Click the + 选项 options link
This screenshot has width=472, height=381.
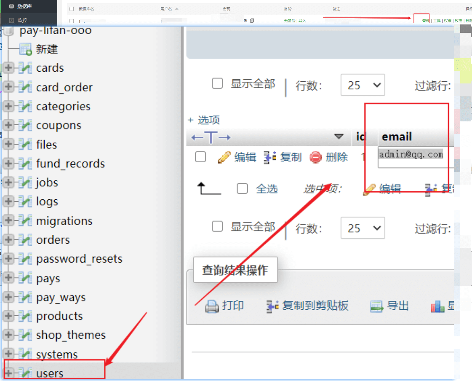pyautogui.click(x=204, y=120)
